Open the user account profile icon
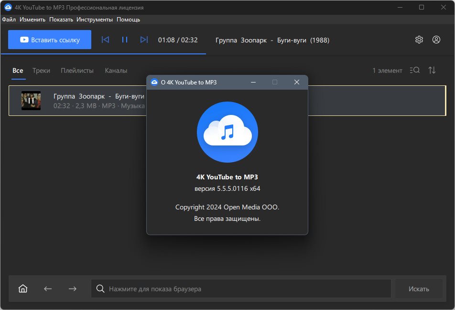Screen dimensions: 455x310 coord(436,40)
